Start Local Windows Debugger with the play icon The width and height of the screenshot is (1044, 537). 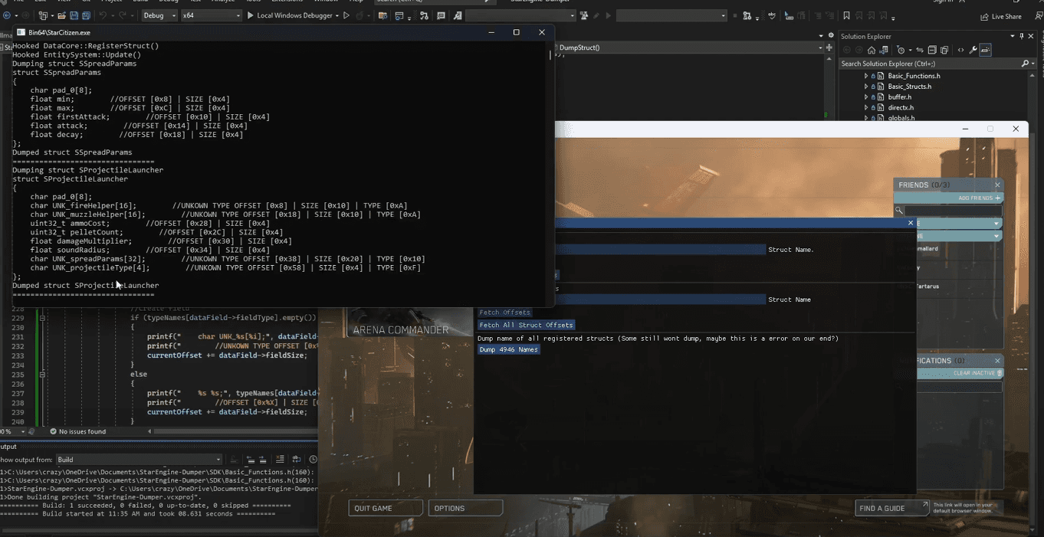point(251,15)
